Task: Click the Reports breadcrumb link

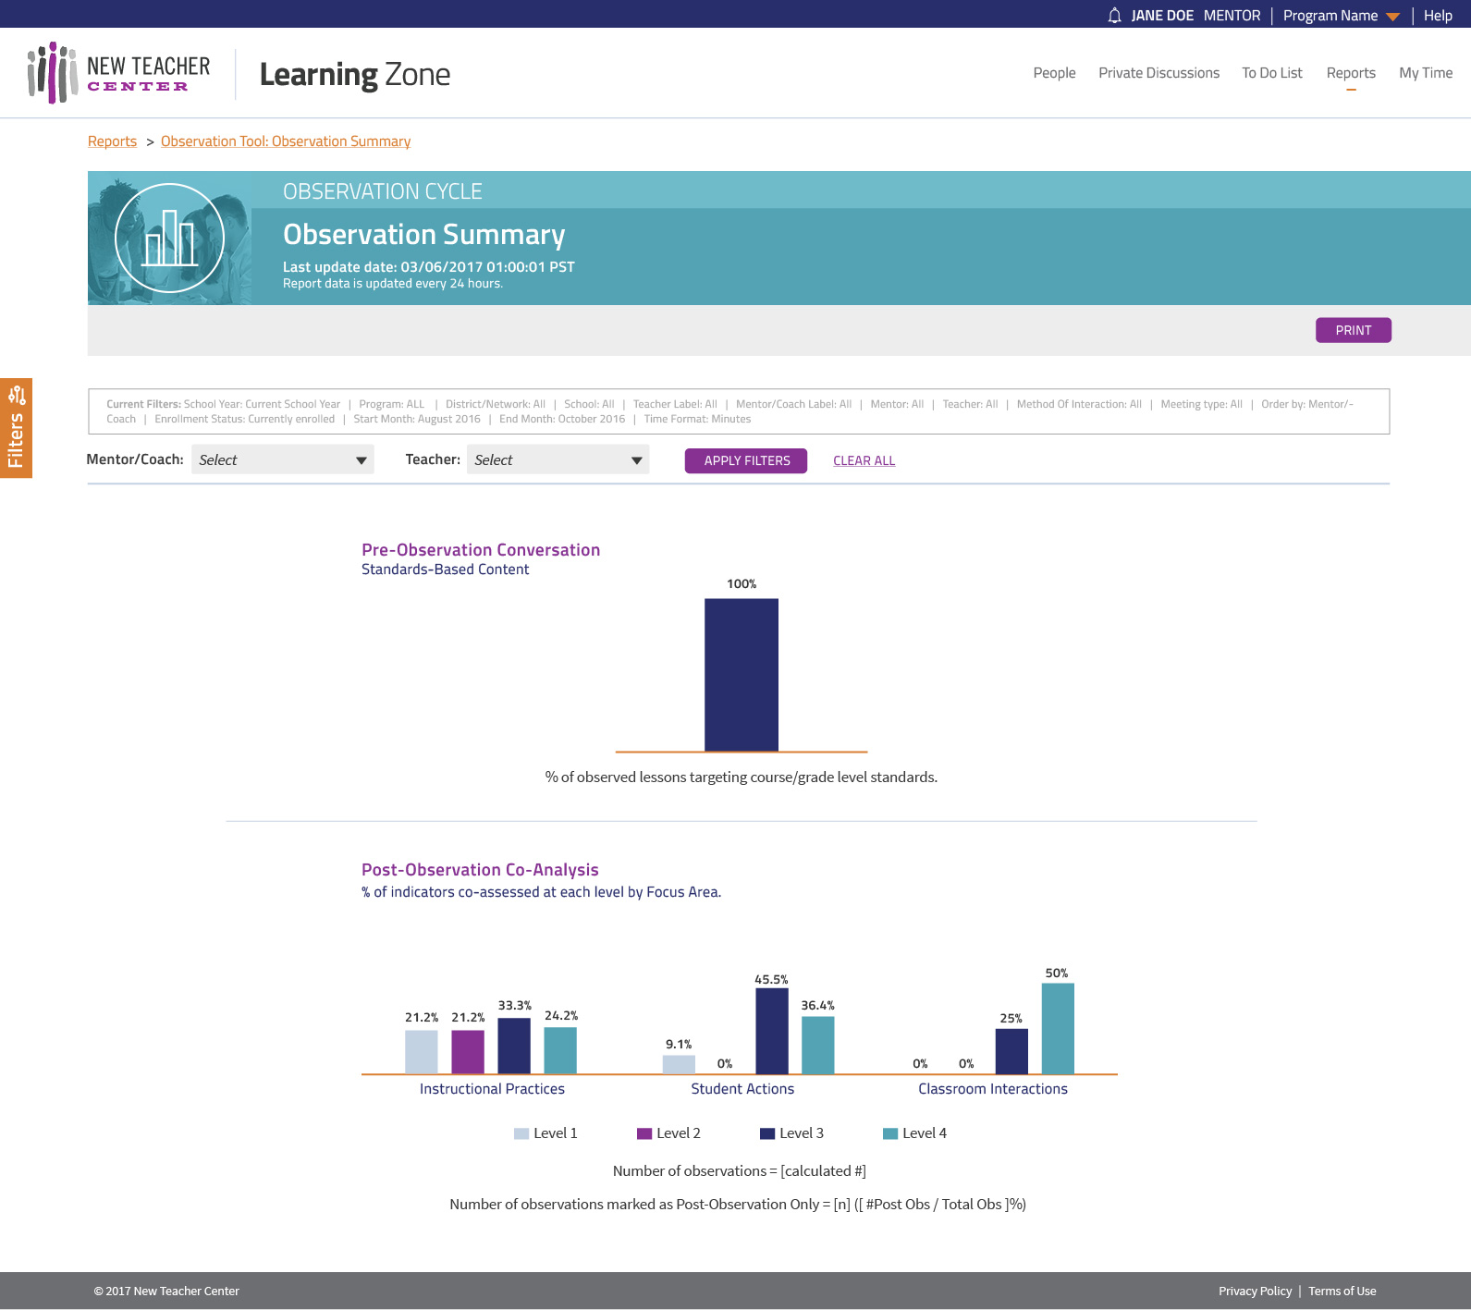Action: pyautogui.click(x=112, y=141)
